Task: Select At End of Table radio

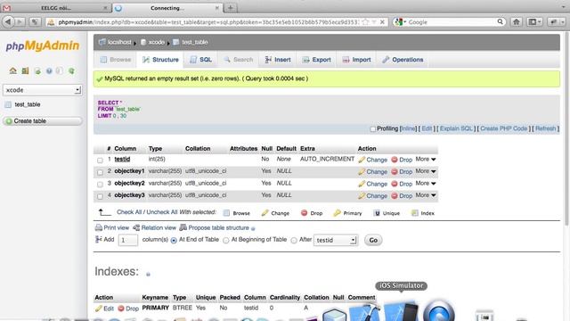Action: (x=174, y=240)
